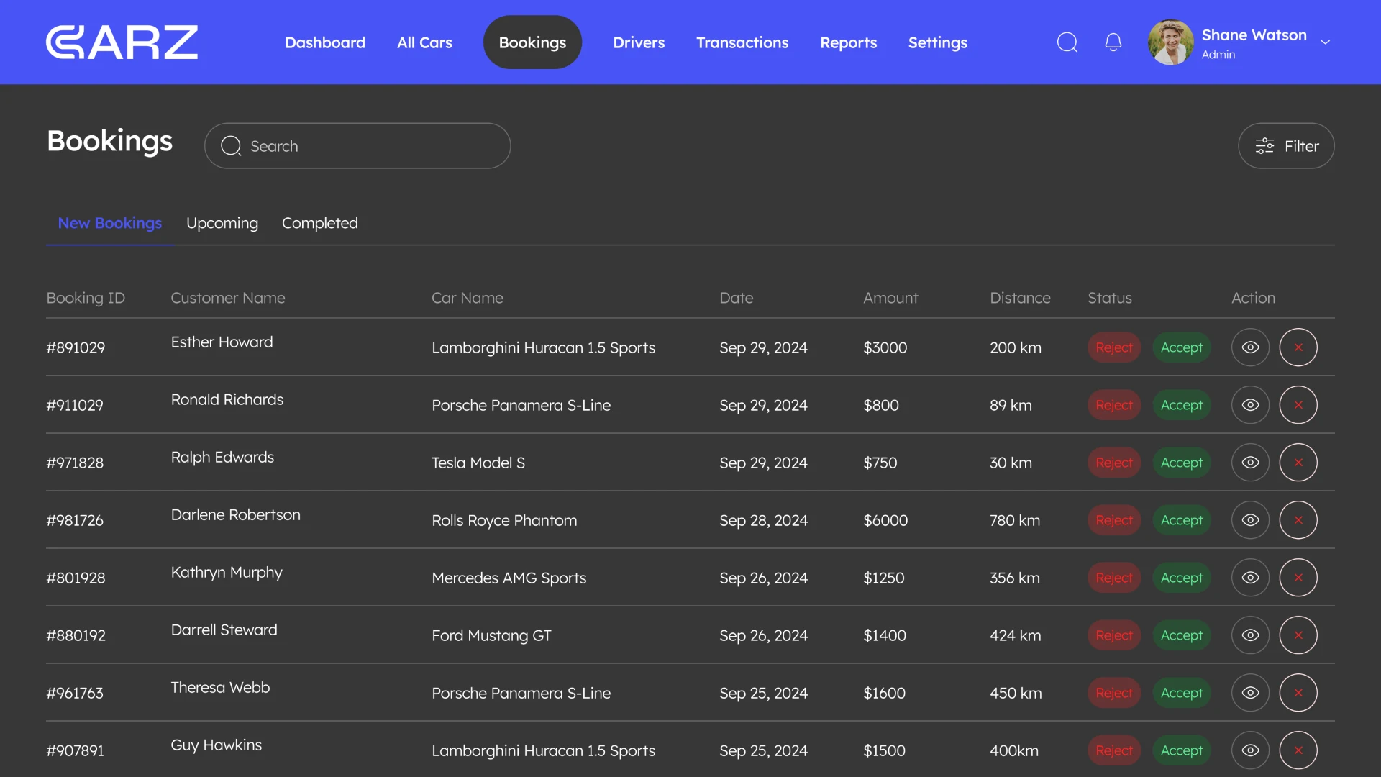Open Darlene Robertson's booking details eye icon
Image resolution: width=1381 pixels, height=777 pixels.
[1250, 520]
